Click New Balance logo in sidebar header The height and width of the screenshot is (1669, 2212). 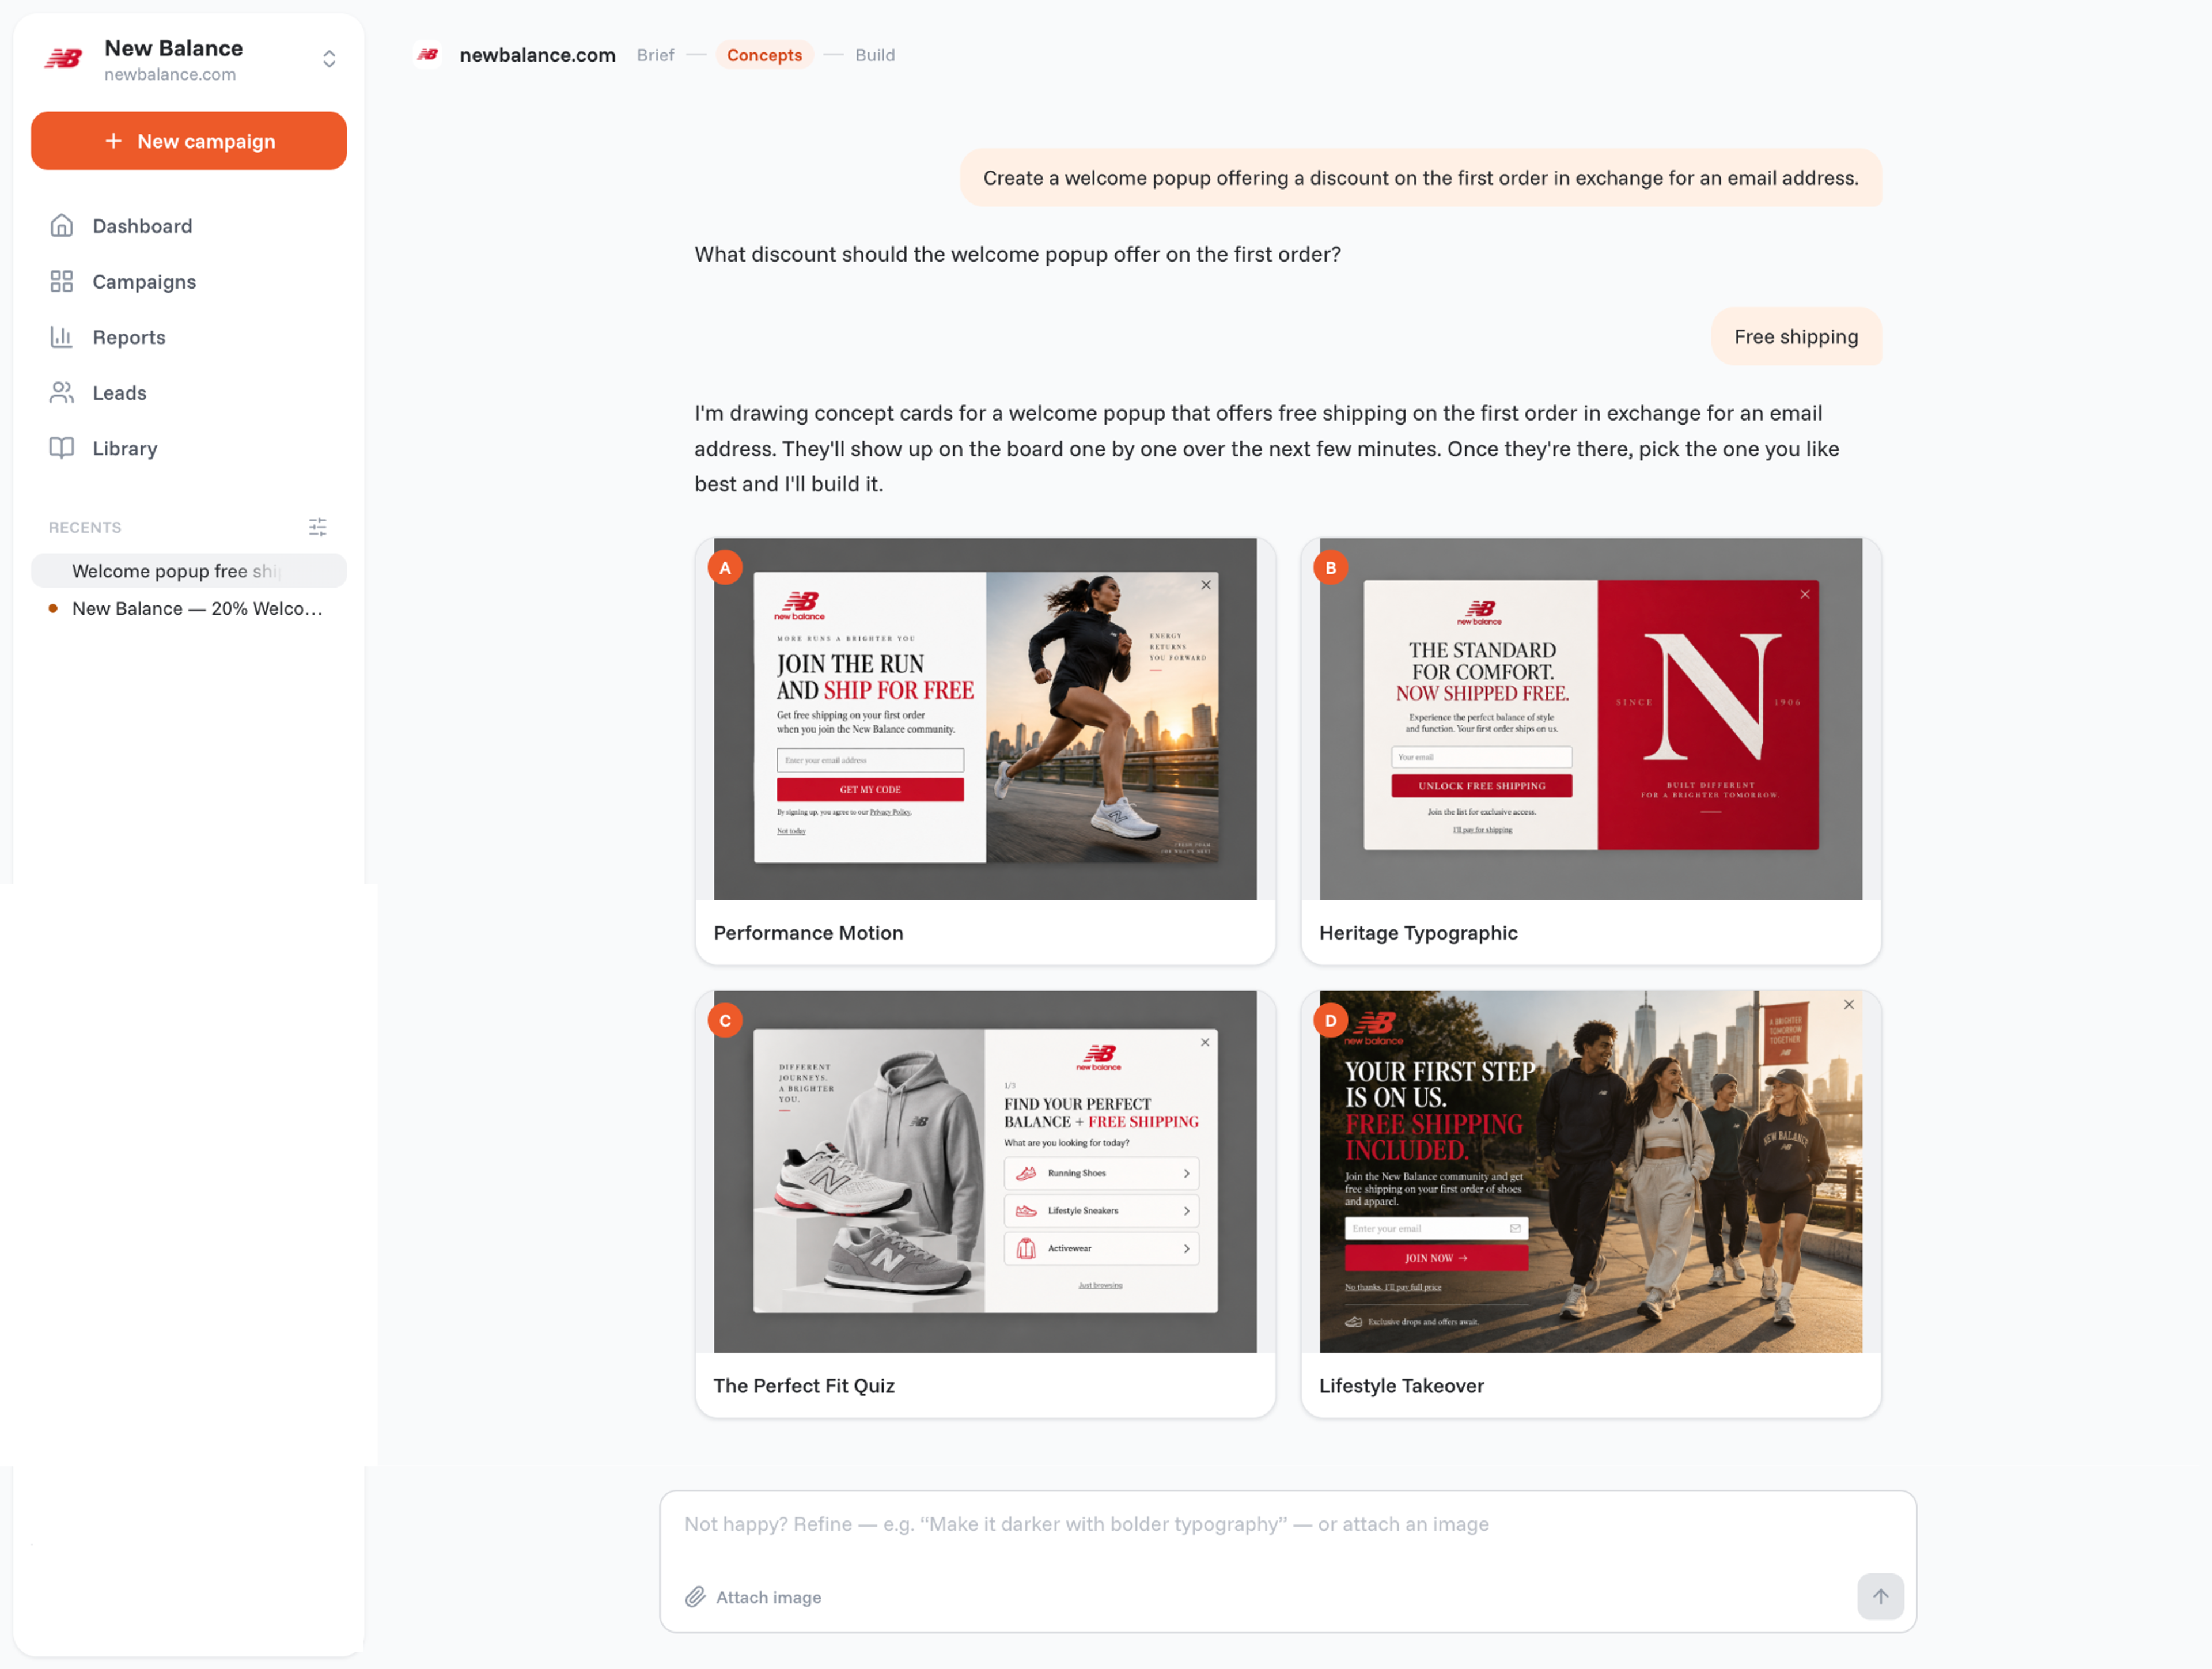tap(64, 59)
